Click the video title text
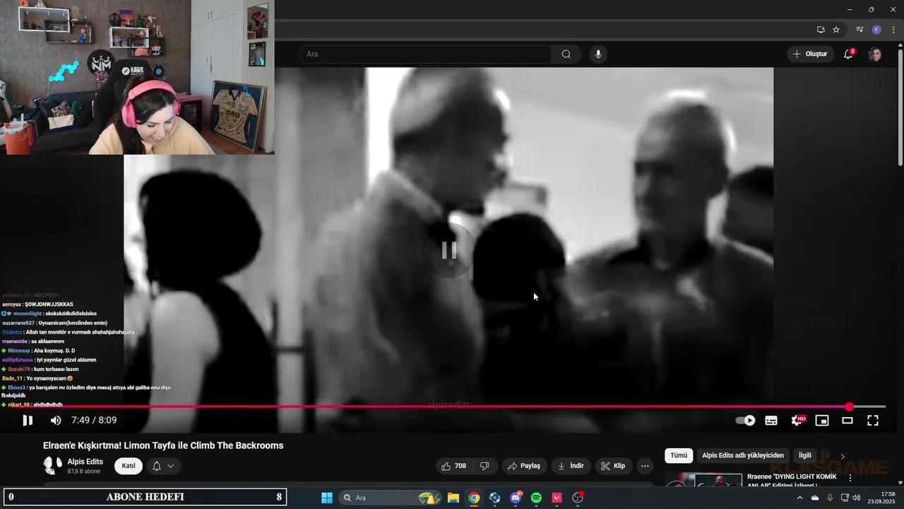 [x=163, y=445]
